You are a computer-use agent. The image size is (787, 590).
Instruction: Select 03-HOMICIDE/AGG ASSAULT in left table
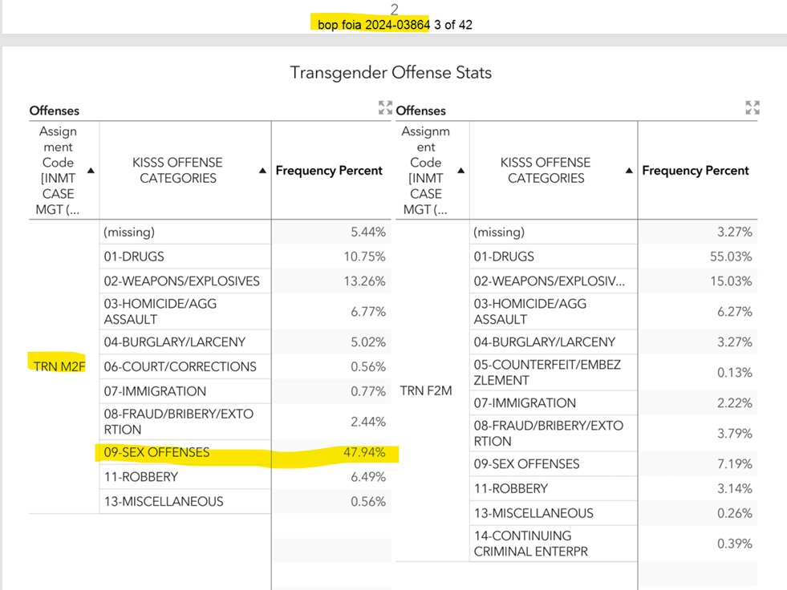tap(160, 312)
